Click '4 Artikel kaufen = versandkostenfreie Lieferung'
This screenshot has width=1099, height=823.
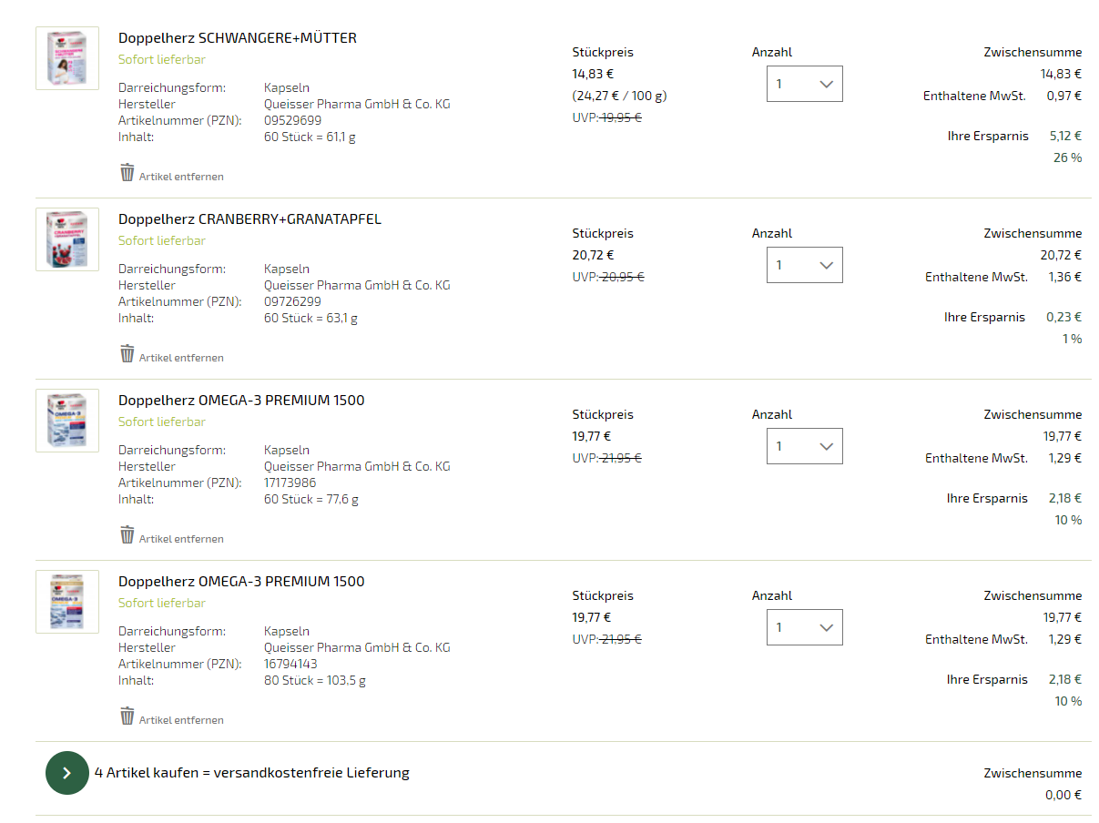point(252,773)
